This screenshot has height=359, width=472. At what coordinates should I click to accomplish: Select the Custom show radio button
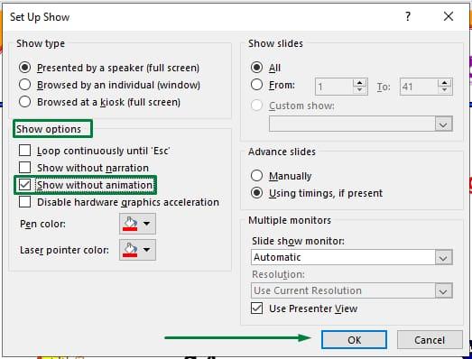pos(256,106)
